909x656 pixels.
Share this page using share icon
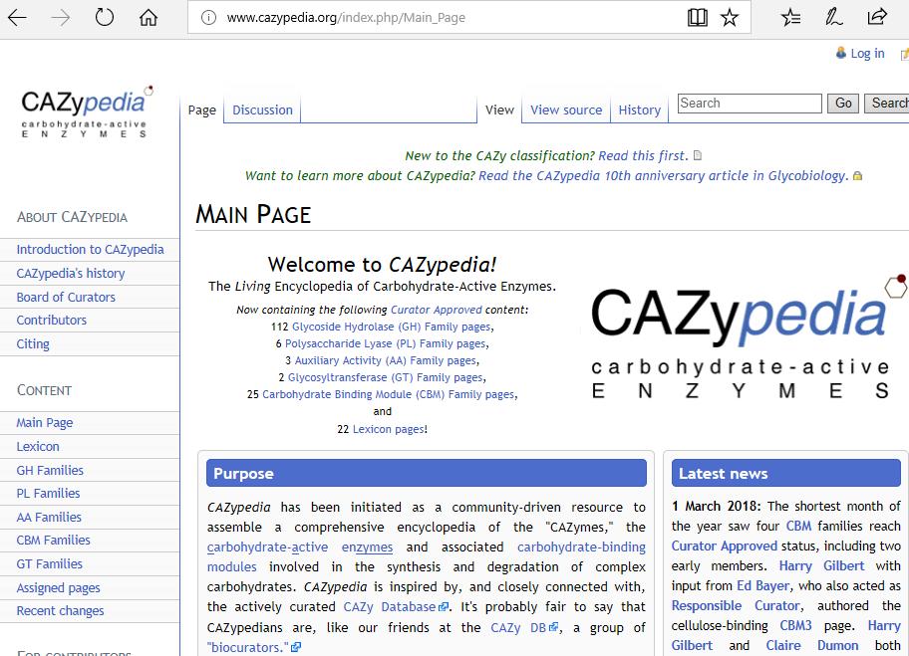point(877,17)
